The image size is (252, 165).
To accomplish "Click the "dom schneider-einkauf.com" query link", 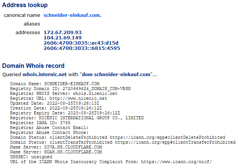I will [x=116, y=75].
